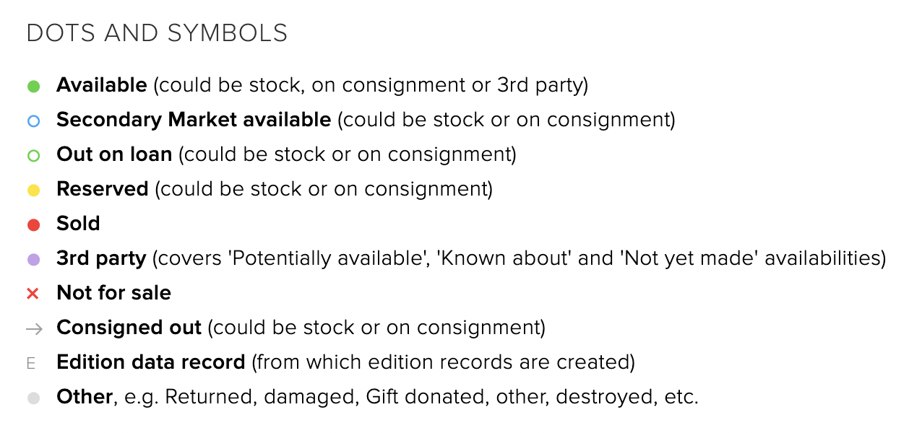Click the red X Not for sale symbol

(33, 294)
